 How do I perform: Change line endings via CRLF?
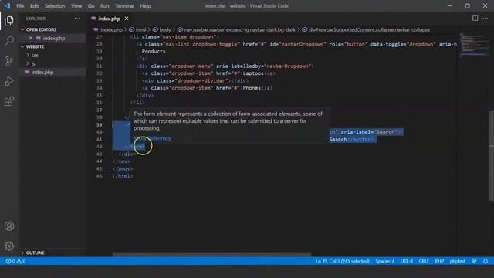(424, 261)
